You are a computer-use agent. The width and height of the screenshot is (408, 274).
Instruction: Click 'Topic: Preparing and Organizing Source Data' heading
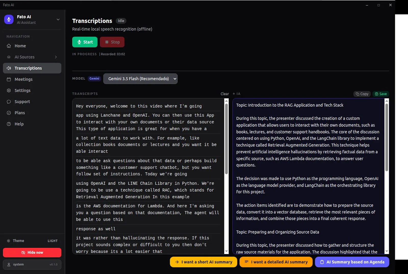(277, 232)
